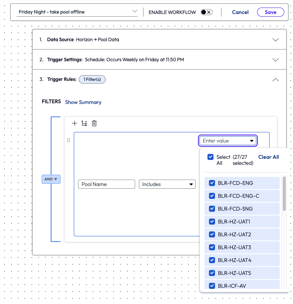Screen dimensions: 293x304
Task: Open the Includes operator dropdown
Action: point(167,184)
